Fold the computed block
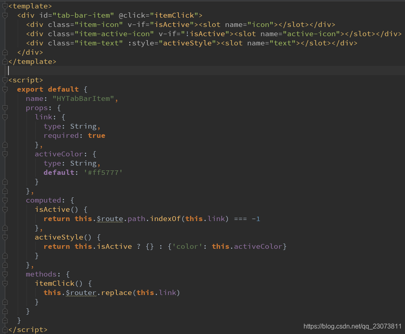This screenshot has height=334, width=405. click(5, 201)
